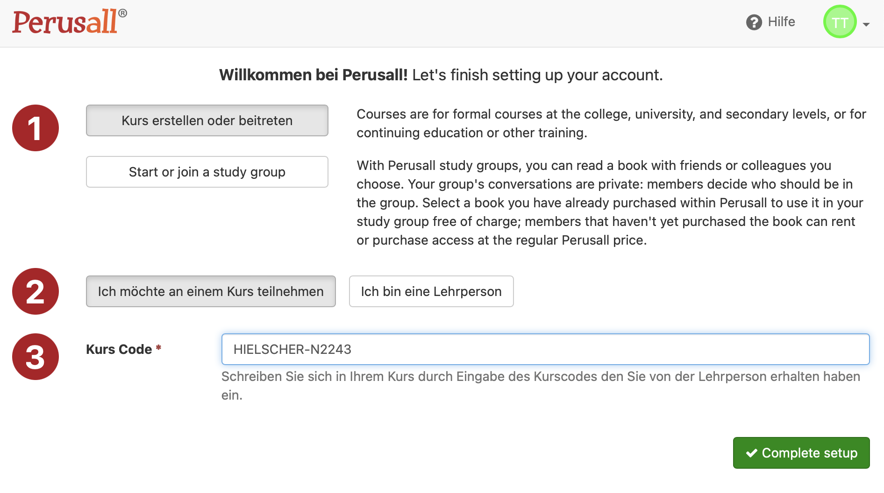Image resolution: width=884 pixels, height=493 pixels.
Task: Select Ich möchte an einem Kurs teilnehmen
Action: click(211, 291)
